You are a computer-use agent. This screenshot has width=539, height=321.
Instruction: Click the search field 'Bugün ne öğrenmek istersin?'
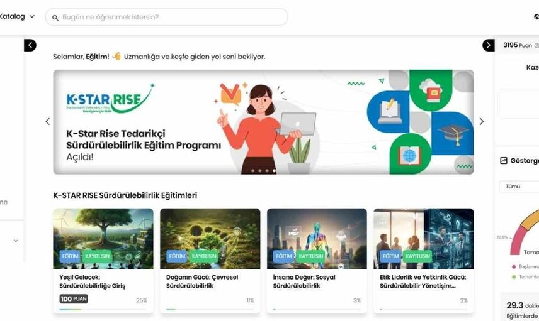tap(170, 17)
